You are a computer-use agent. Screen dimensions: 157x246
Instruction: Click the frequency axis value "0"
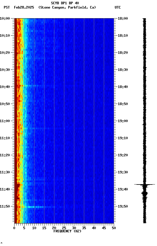14,228
